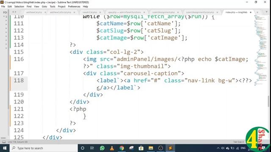Screen dimensions: 271x152
Task: Open Microsoft Store from the taskbar
Action: pos(141,148)
